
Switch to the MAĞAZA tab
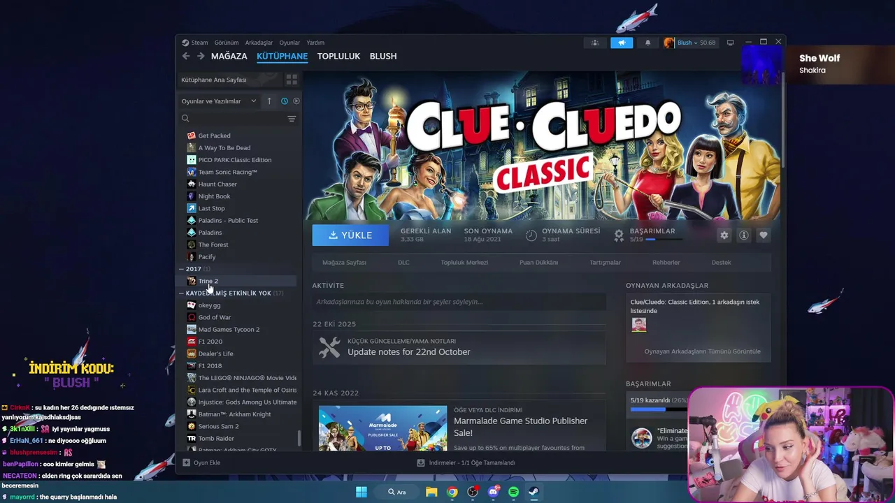[x=229, y=56]
